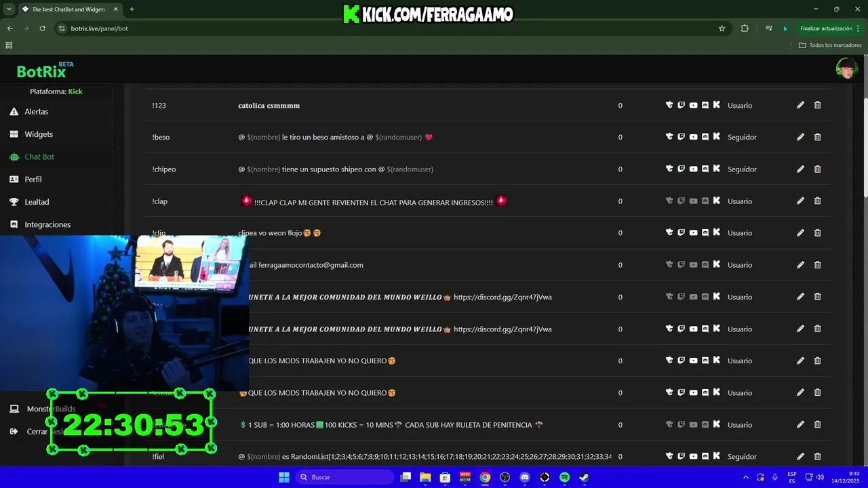Viewport: 868px width, 488px height.
Task: Enable YouTube for the 1 SUB = 1:00 HORAS command
Action: (x=693, y=424)
